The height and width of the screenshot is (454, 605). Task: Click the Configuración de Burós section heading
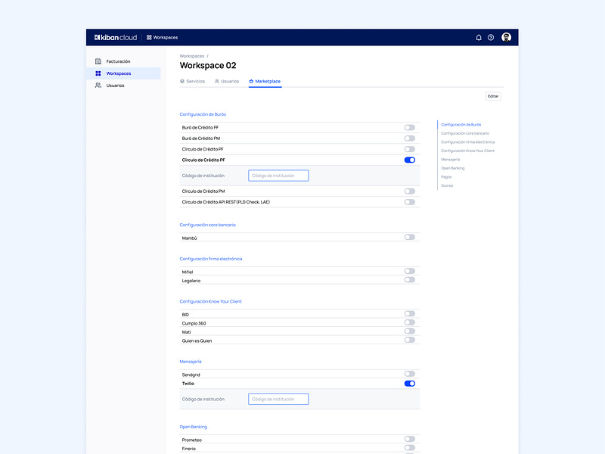[x=203, y=114]
